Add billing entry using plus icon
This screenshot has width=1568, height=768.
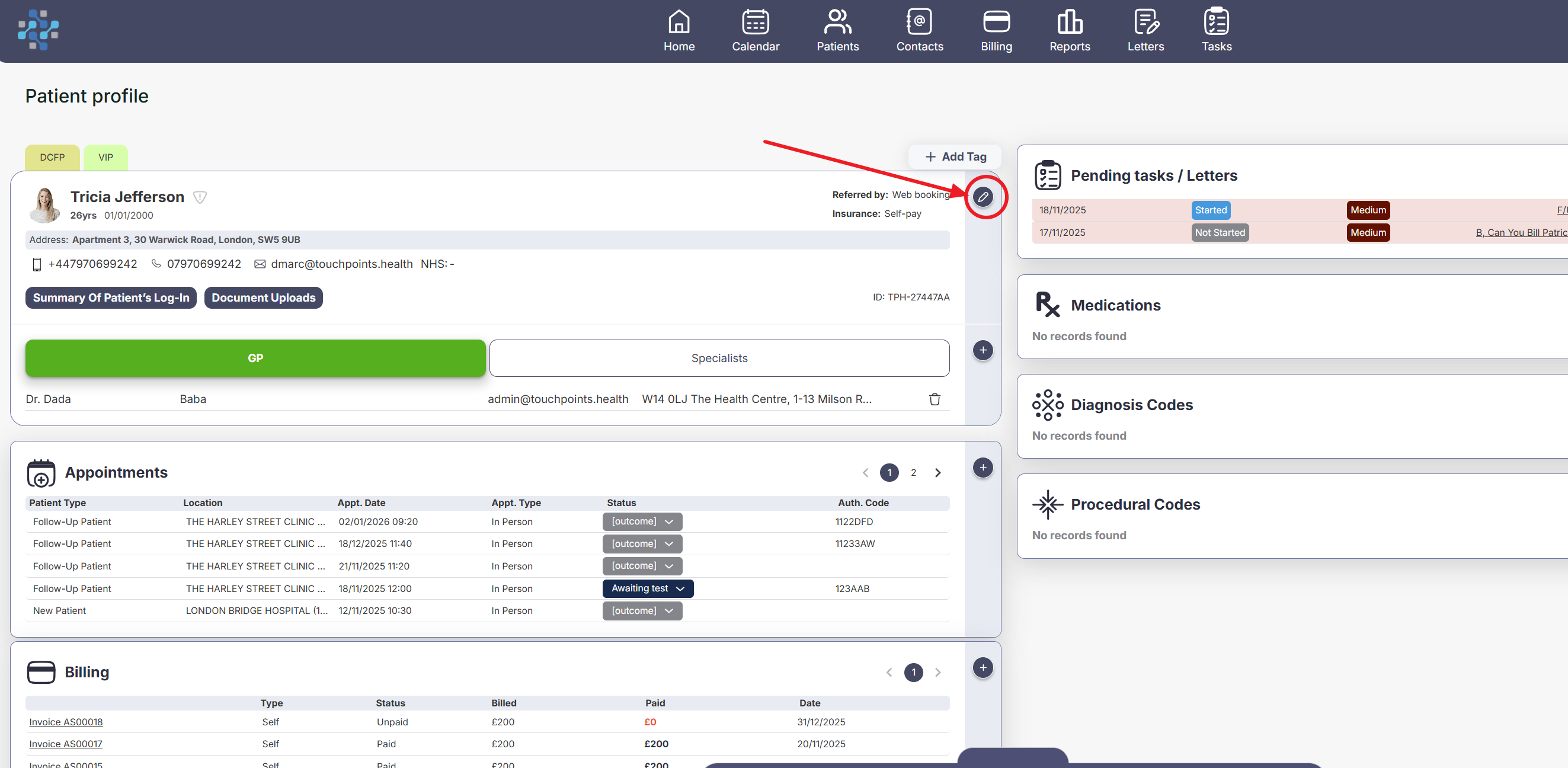point(983,668)
